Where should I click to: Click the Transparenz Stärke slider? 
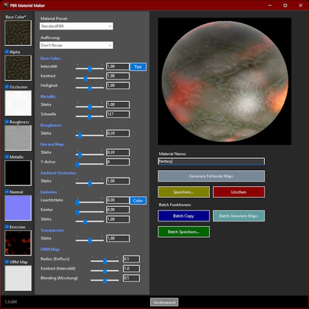tap(90, 240)
